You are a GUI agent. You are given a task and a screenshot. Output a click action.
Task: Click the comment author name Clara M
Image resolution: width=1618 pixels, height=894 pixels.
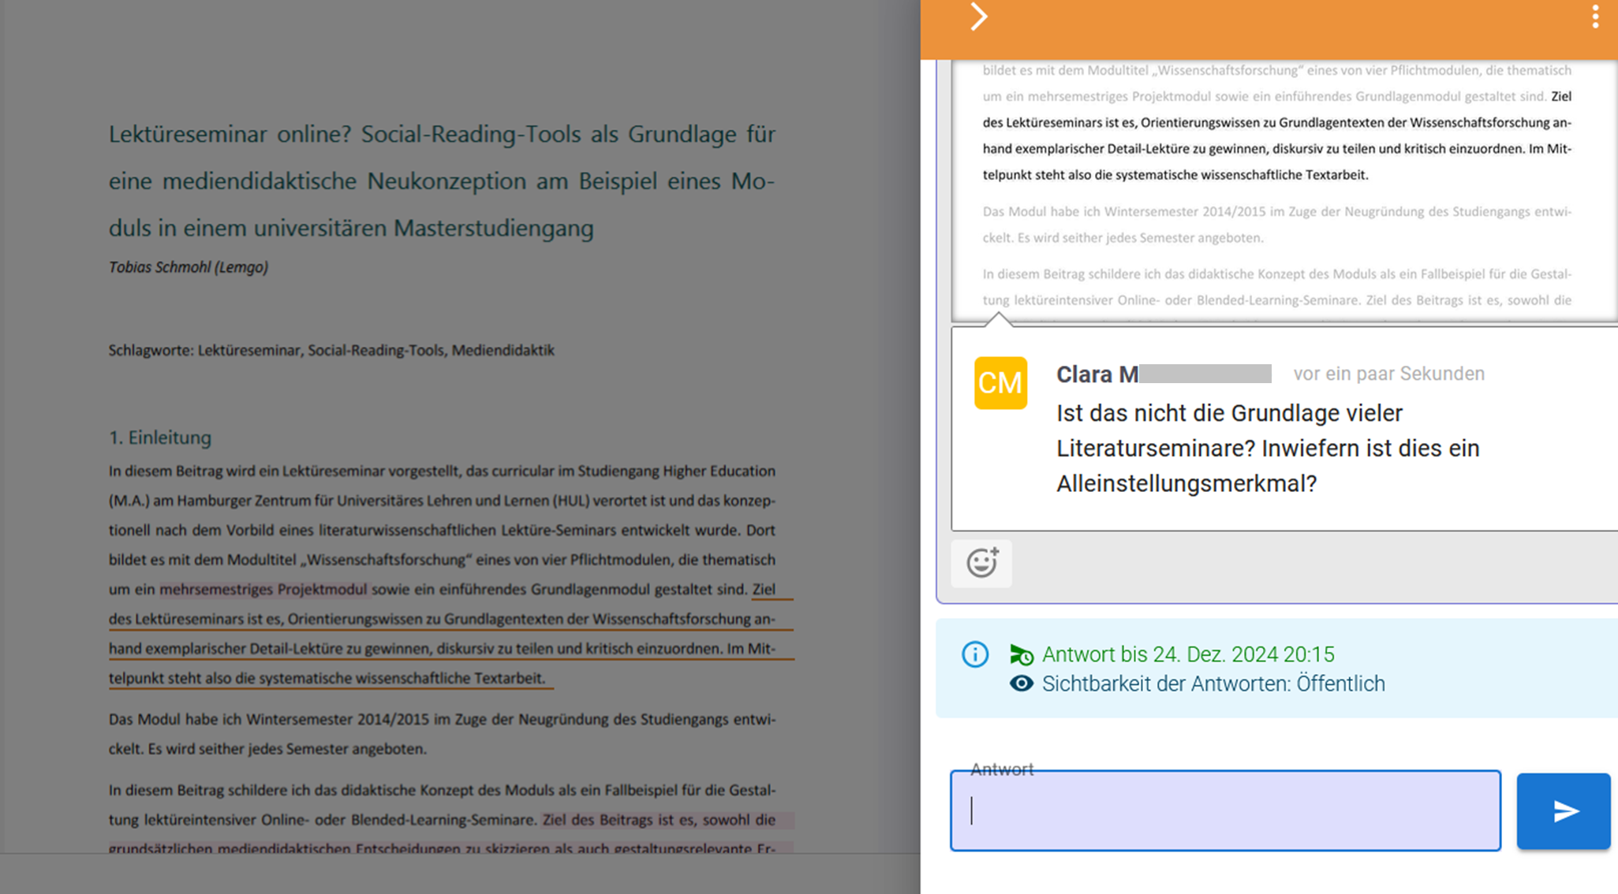[1097, 374]
